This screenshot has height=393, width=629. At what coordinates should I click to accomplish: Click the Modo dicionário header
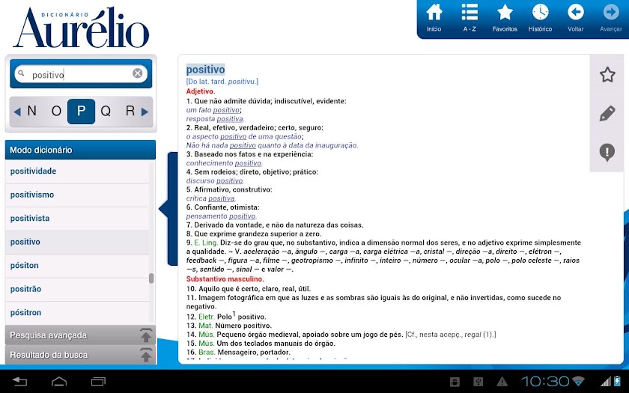pos(80,150)
